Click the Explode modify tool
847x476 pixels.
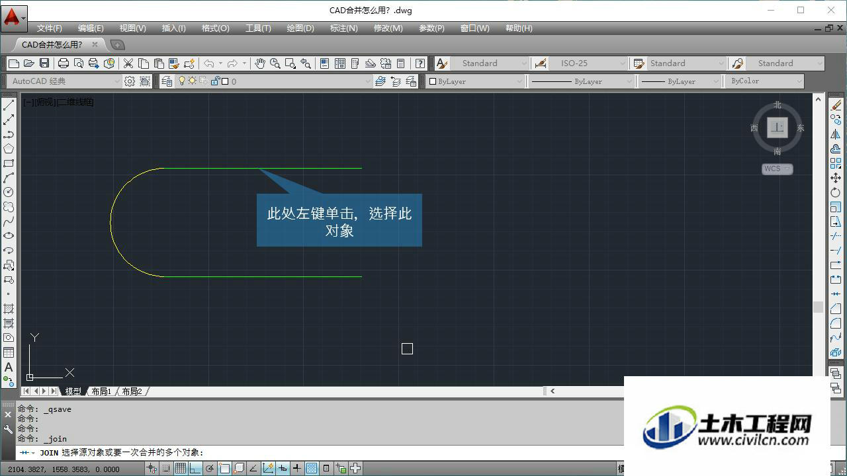(836, 352)
